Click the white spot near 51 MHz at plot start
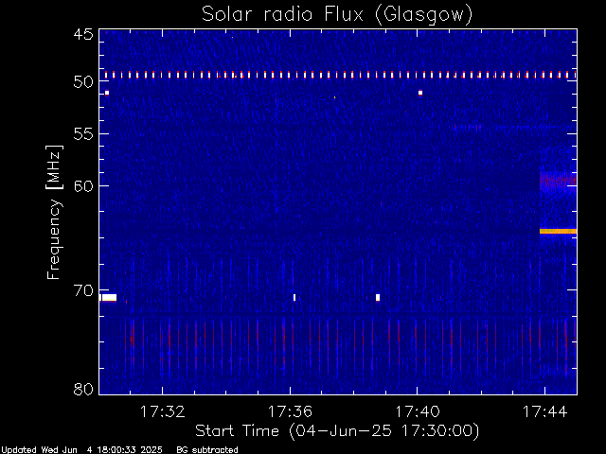 107,93
